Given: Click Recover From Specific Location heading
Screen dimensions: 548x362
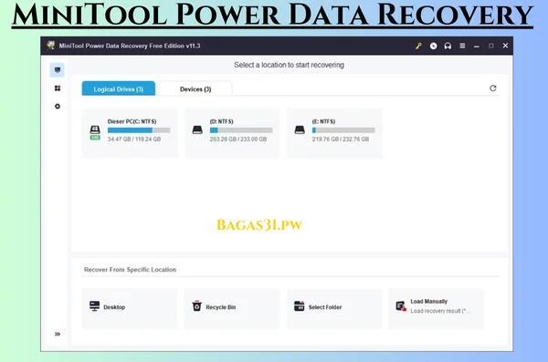Looking at the screenshot, I should 130,270.
